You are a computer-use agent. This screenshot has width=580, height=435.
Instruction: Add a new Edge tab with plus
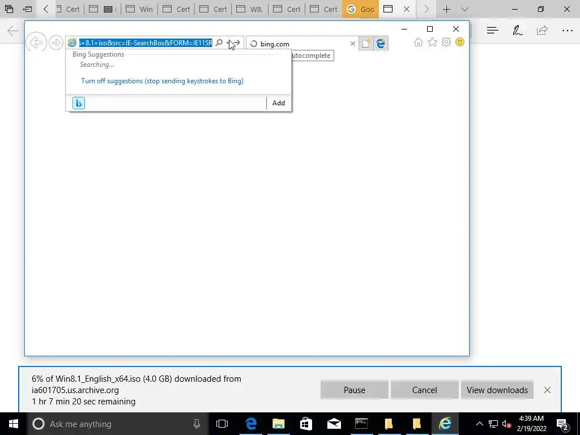point(446,9)
